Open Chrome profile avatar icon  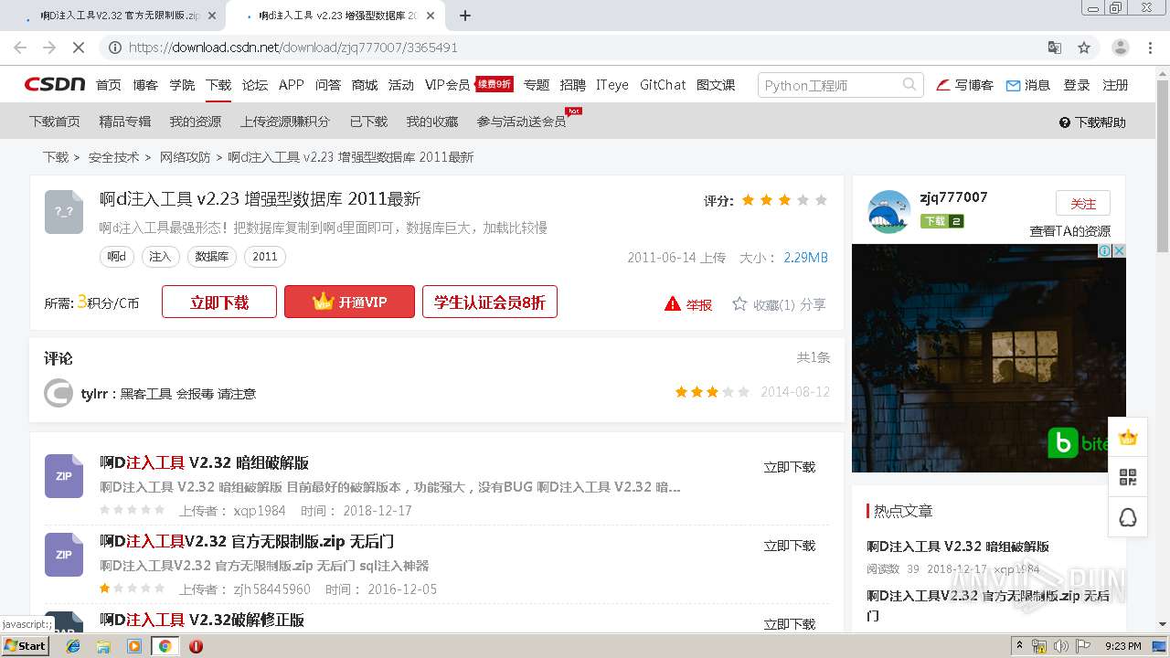[1120, 48]
